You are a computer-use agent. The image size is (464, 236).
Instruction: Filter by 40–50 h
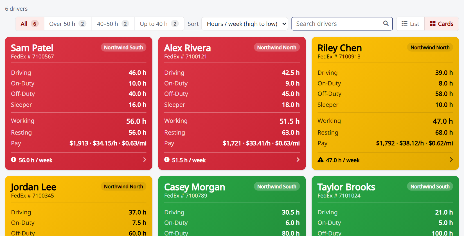pyautogui.click(x=113, y=24)
